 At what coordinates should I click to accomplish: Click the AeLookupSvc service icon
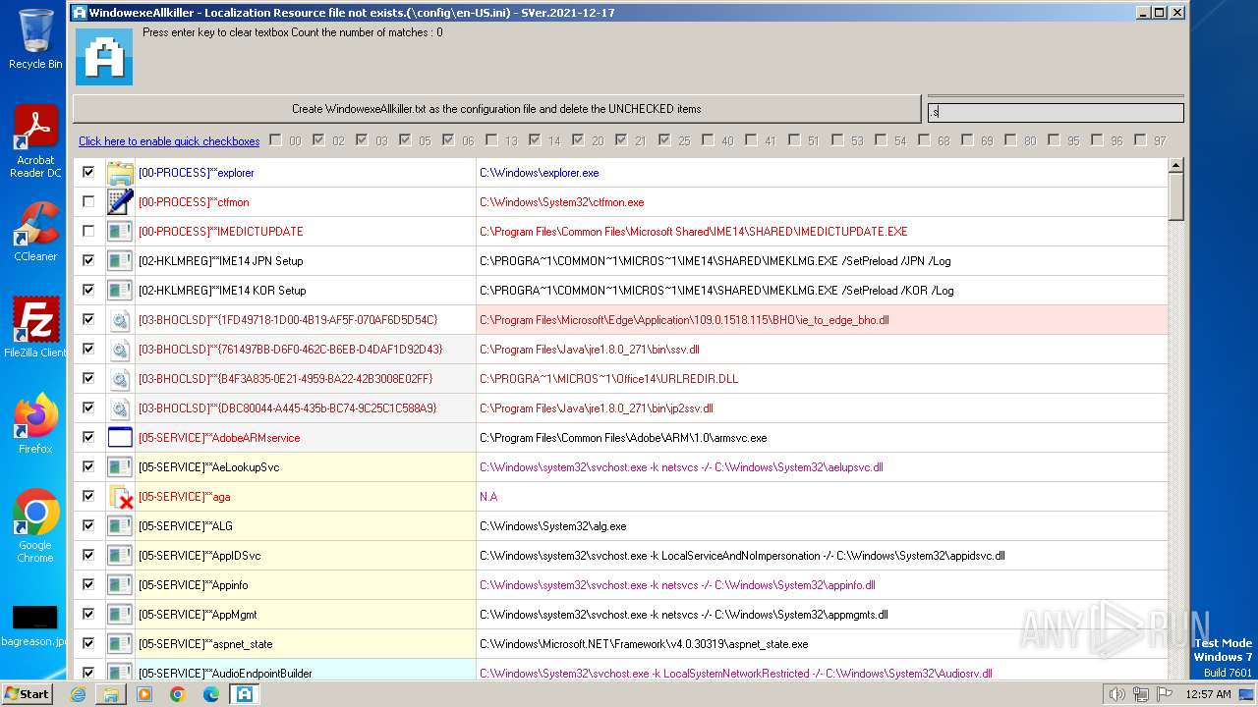pyautogui.click(x=120, y=467)
